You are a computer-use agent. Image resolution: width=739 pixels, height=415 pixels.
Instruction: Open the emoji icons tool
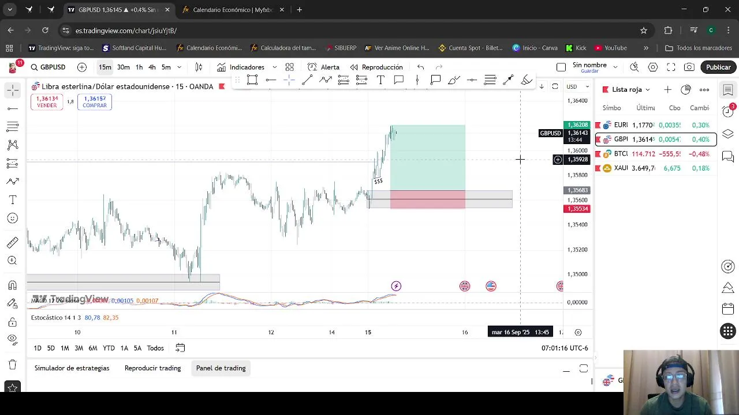point(12,218)
